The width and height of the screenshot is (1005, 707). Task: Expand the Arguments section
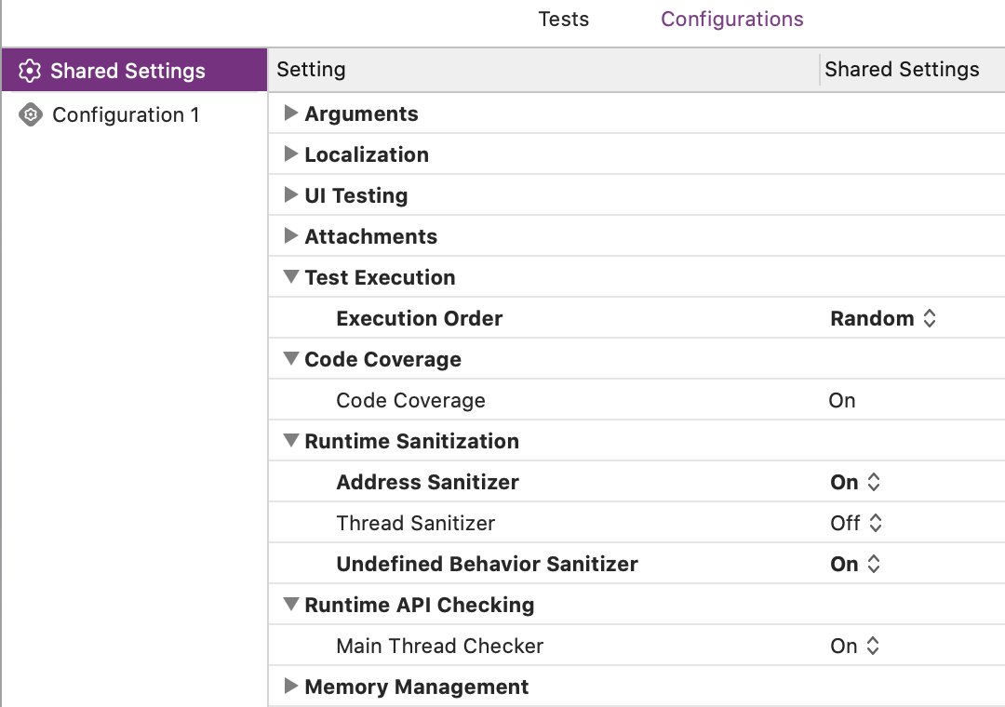click(291, 113)
